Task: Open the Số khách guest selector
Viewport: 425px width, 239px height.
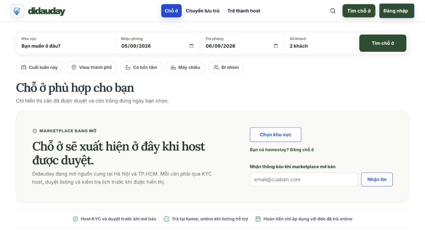Action: pyautogui.click(x=320, y=43)
